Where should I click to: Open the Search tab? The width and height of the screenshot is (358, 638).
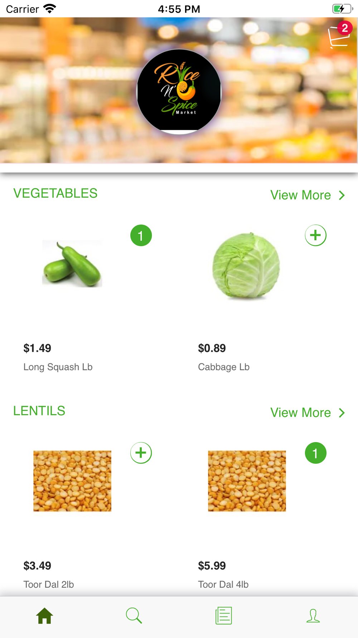[134, 616]
